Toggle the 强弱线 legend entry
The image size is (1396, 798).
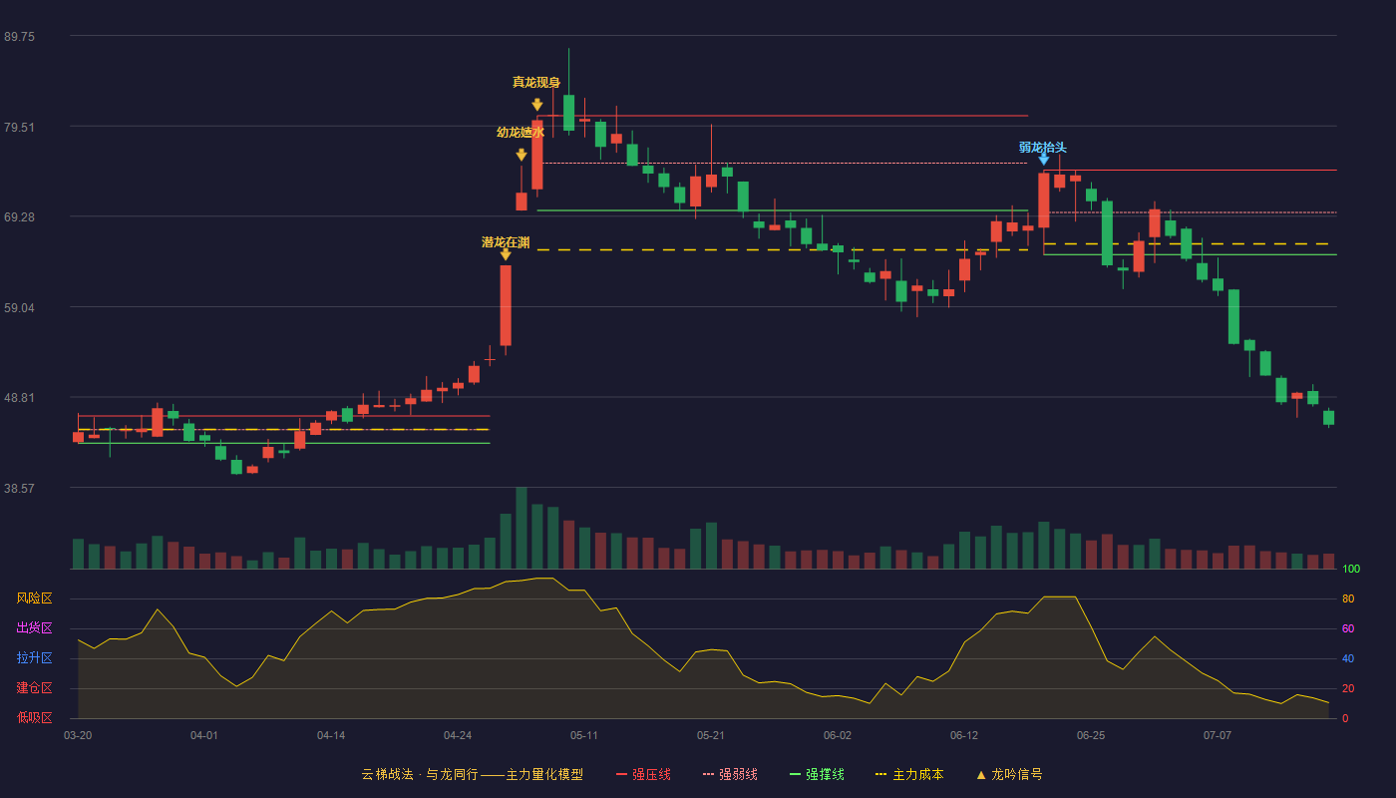tap(730, 774)
